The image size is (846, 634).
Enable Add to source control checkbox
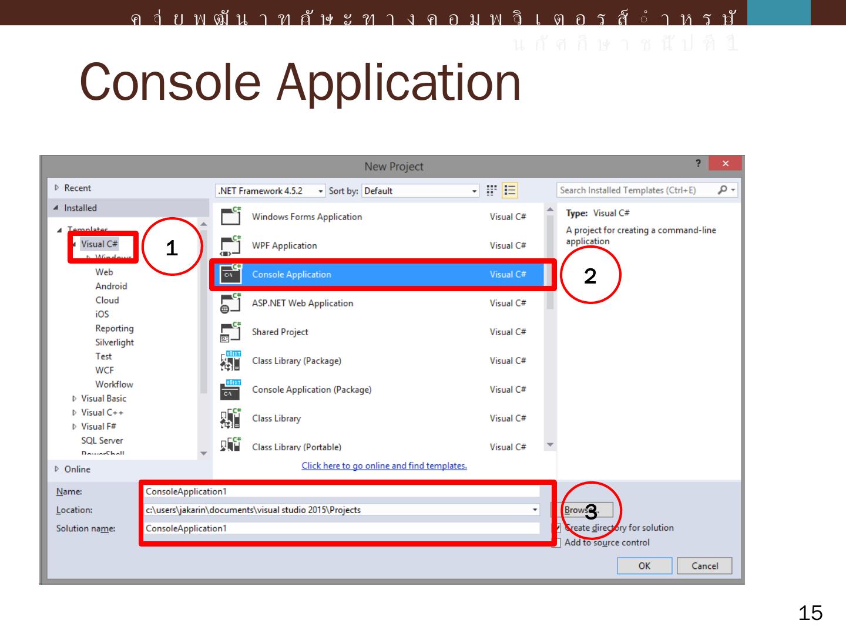tap(557, 542)
